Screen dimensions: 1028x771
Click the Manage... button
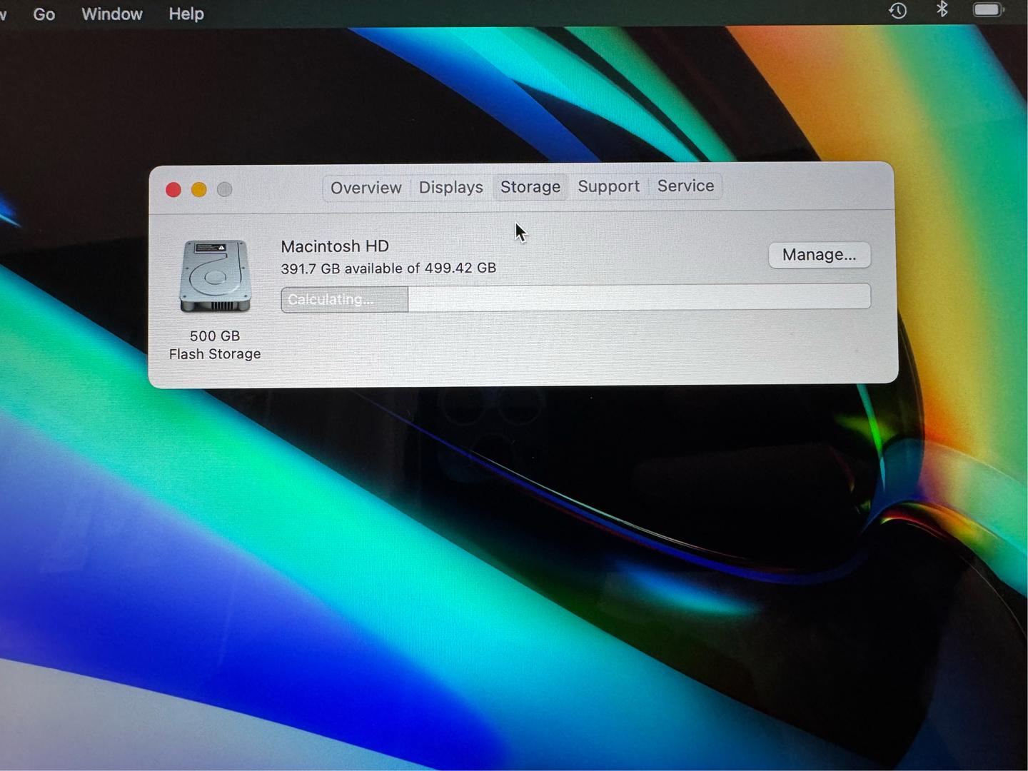pyautogui.click(x=820, y=255)
